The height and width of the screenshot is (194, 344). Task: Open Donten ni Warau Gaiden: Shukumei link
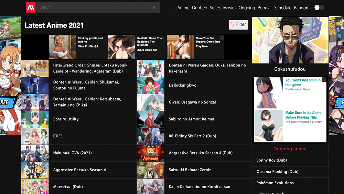(86, 85)
